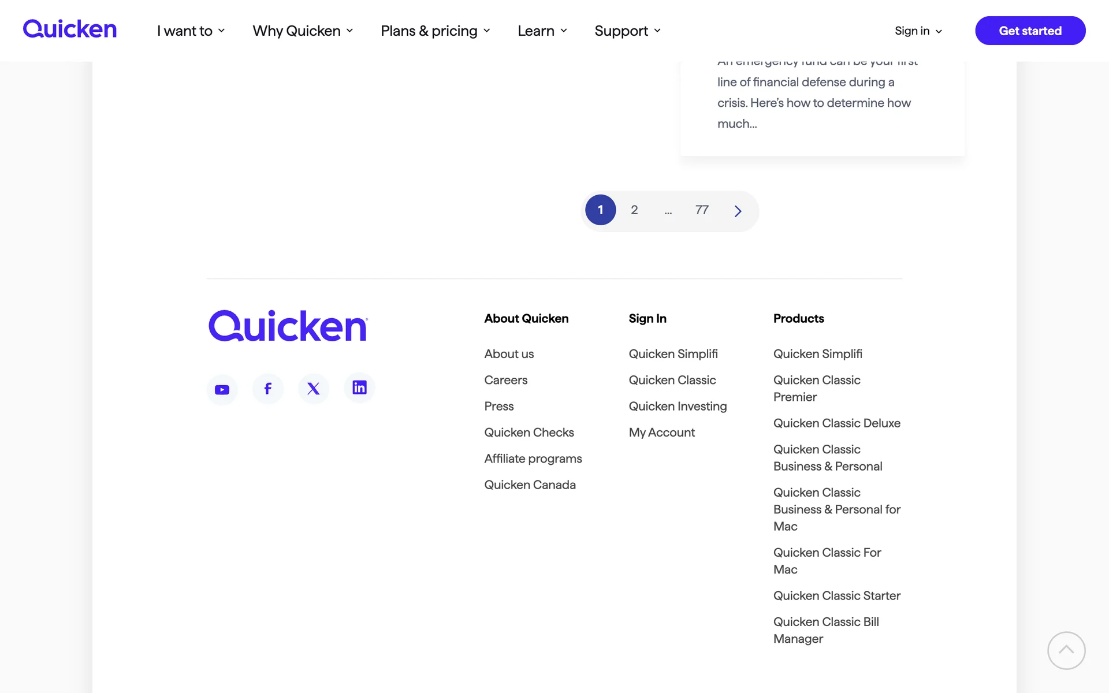Click the scroll-to-top arrow button
This screenshot has width=1109, height=693.
pos(1066,650)
